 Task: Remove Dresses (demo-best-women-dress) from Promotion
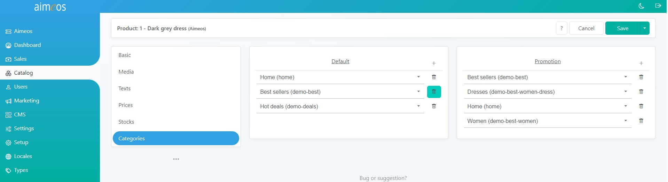[x=641, y=92]
